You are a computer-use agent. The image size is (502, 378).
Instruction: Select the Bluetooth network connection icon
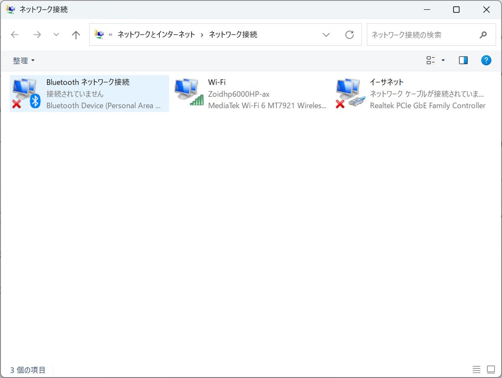tap(26, 94)
